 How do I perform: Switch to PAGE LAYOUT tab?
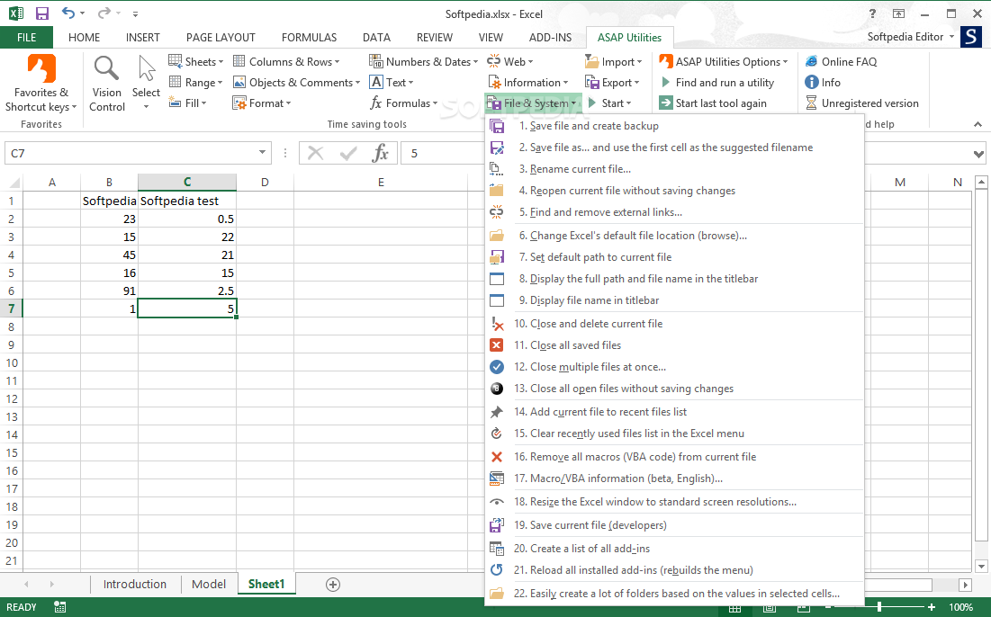click(221, 37)
